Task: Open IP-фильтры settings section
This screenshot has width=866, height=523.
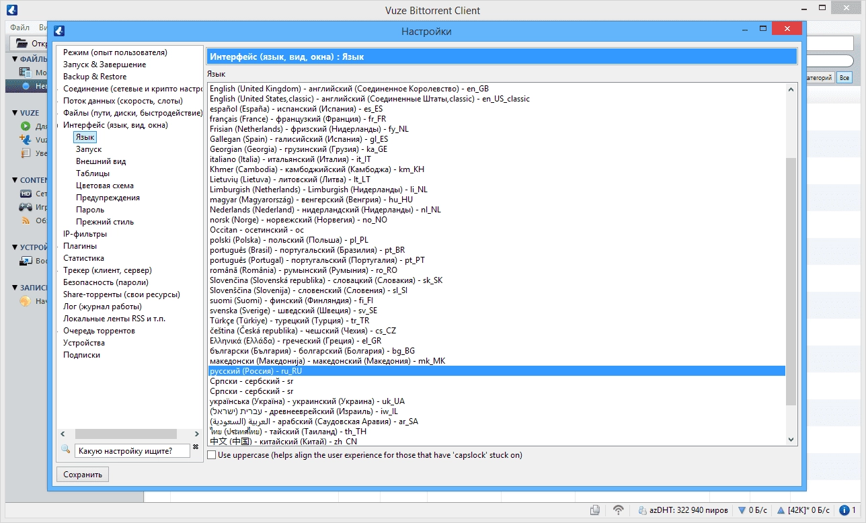Action: point(85,234)
